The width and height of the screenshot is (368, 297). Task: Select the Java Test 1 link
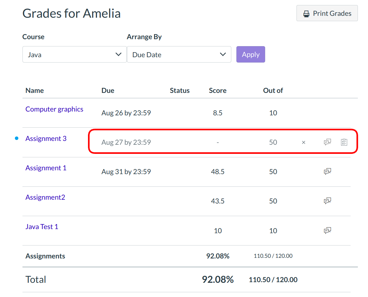(x=42, y=227)
